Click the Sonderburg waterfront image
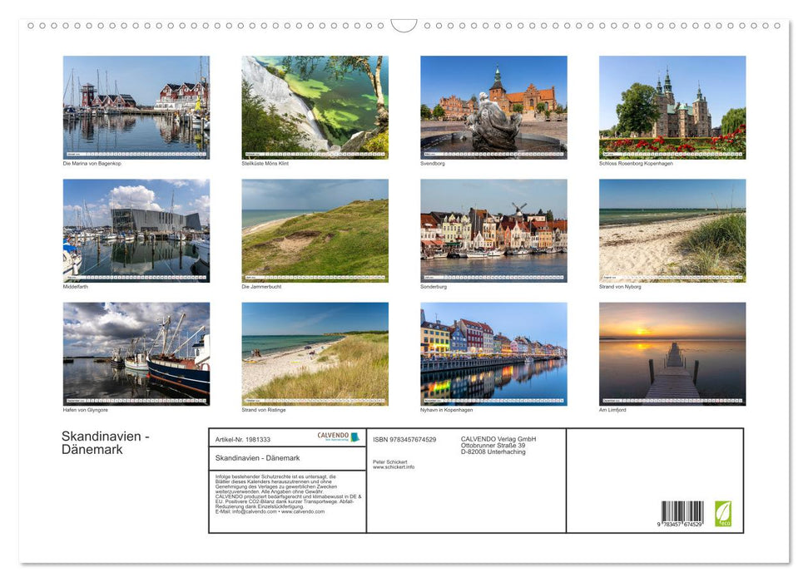808x582 pixels. click(x=493, y=230)
